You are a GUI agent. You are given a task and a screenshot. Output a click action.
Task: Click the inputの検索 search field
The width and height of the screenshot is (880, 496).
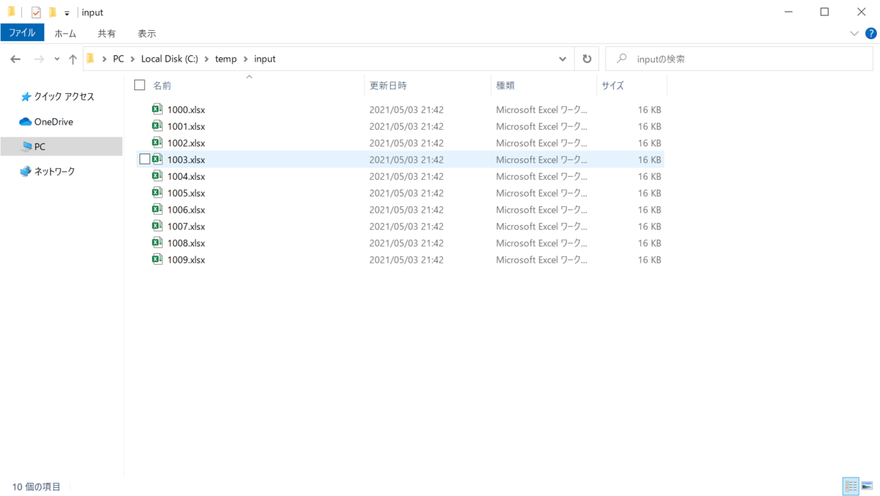[x=741, y=59]
